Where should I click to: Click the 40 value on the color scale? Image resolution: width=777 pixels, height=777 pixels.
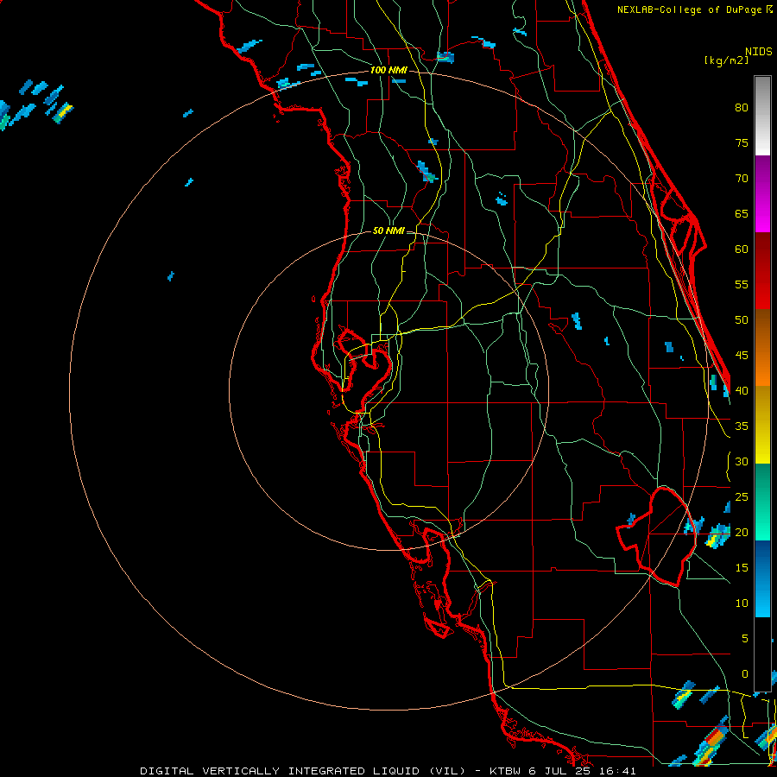tap(742, 390)
